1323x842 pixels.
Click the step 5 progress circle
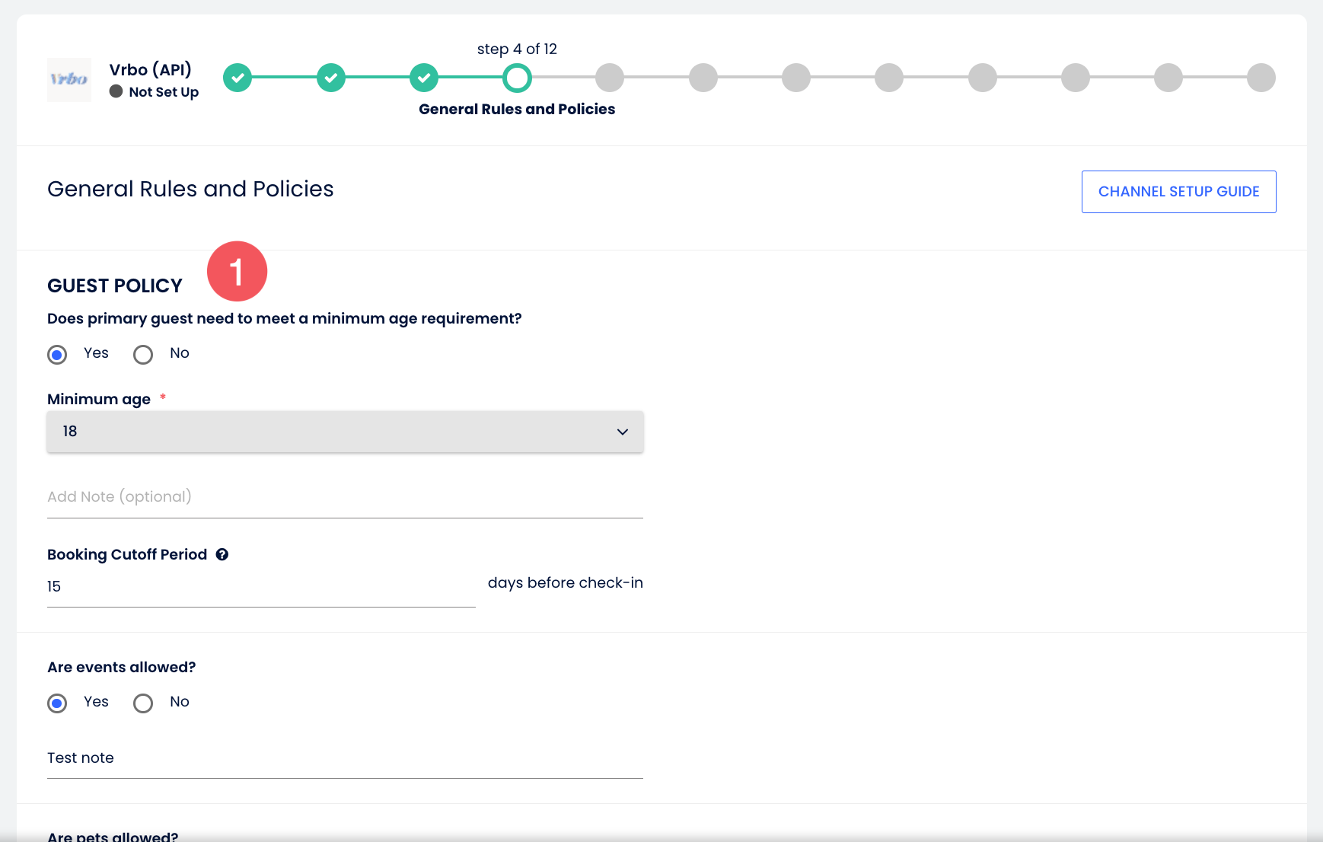[610, 78]
